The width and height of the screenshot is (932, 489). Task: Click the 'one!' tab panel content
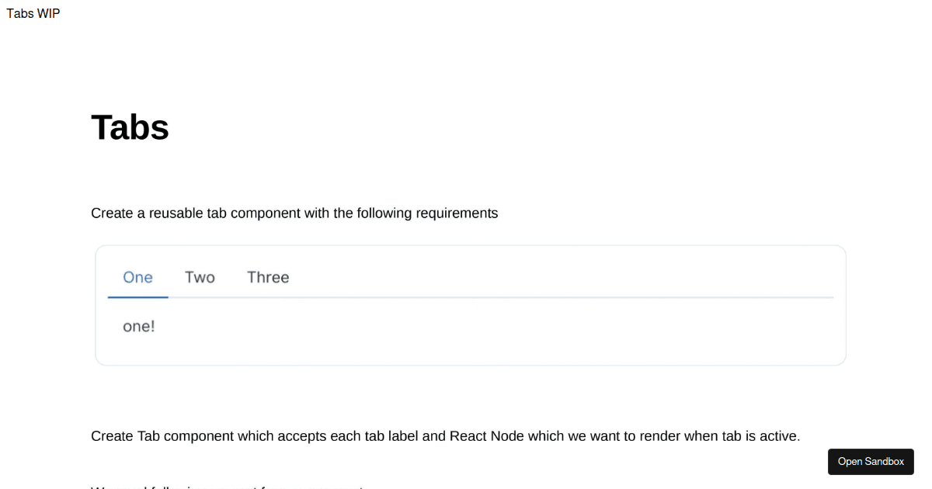[x=139, y=327]
